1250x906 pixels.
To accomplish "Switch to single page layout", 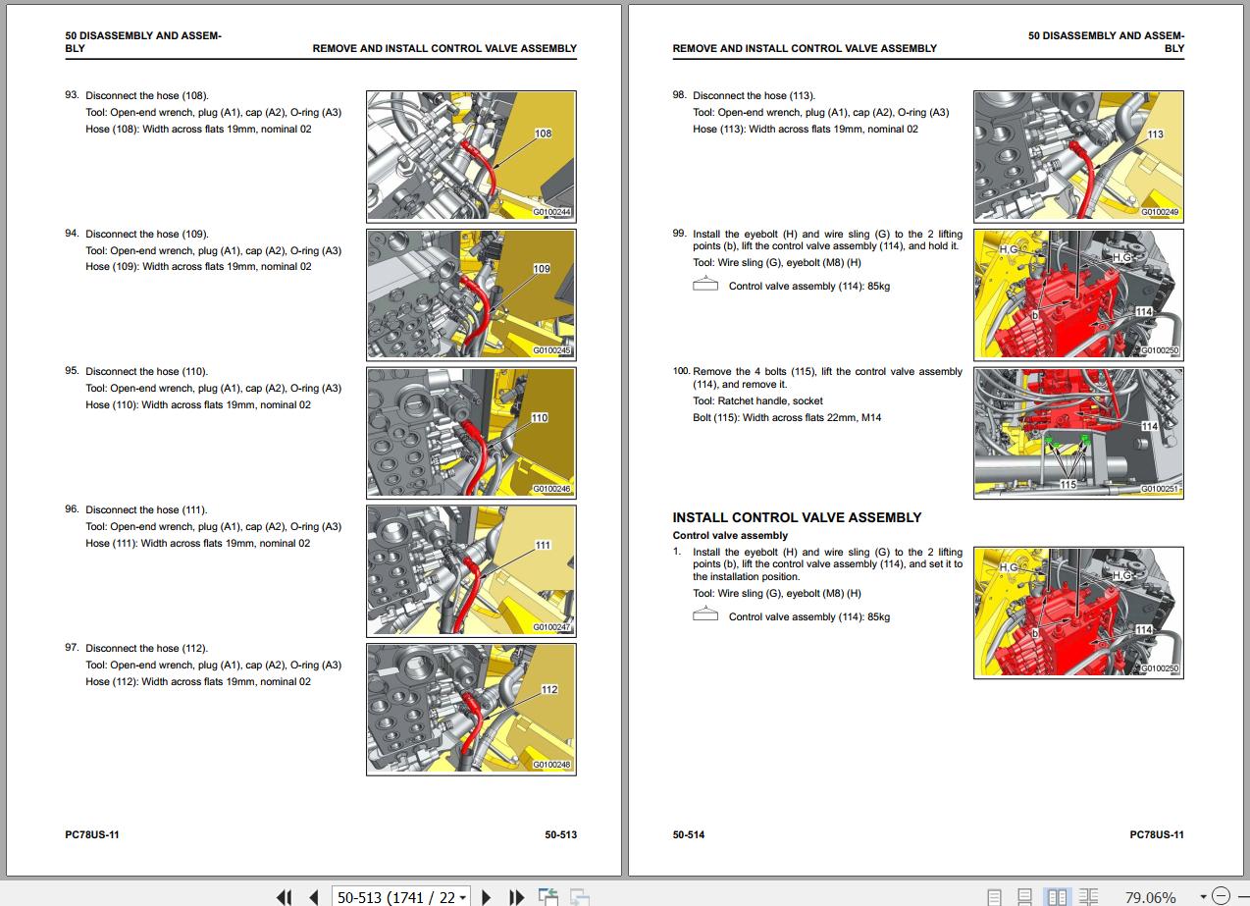I will (x=994, y=896).
